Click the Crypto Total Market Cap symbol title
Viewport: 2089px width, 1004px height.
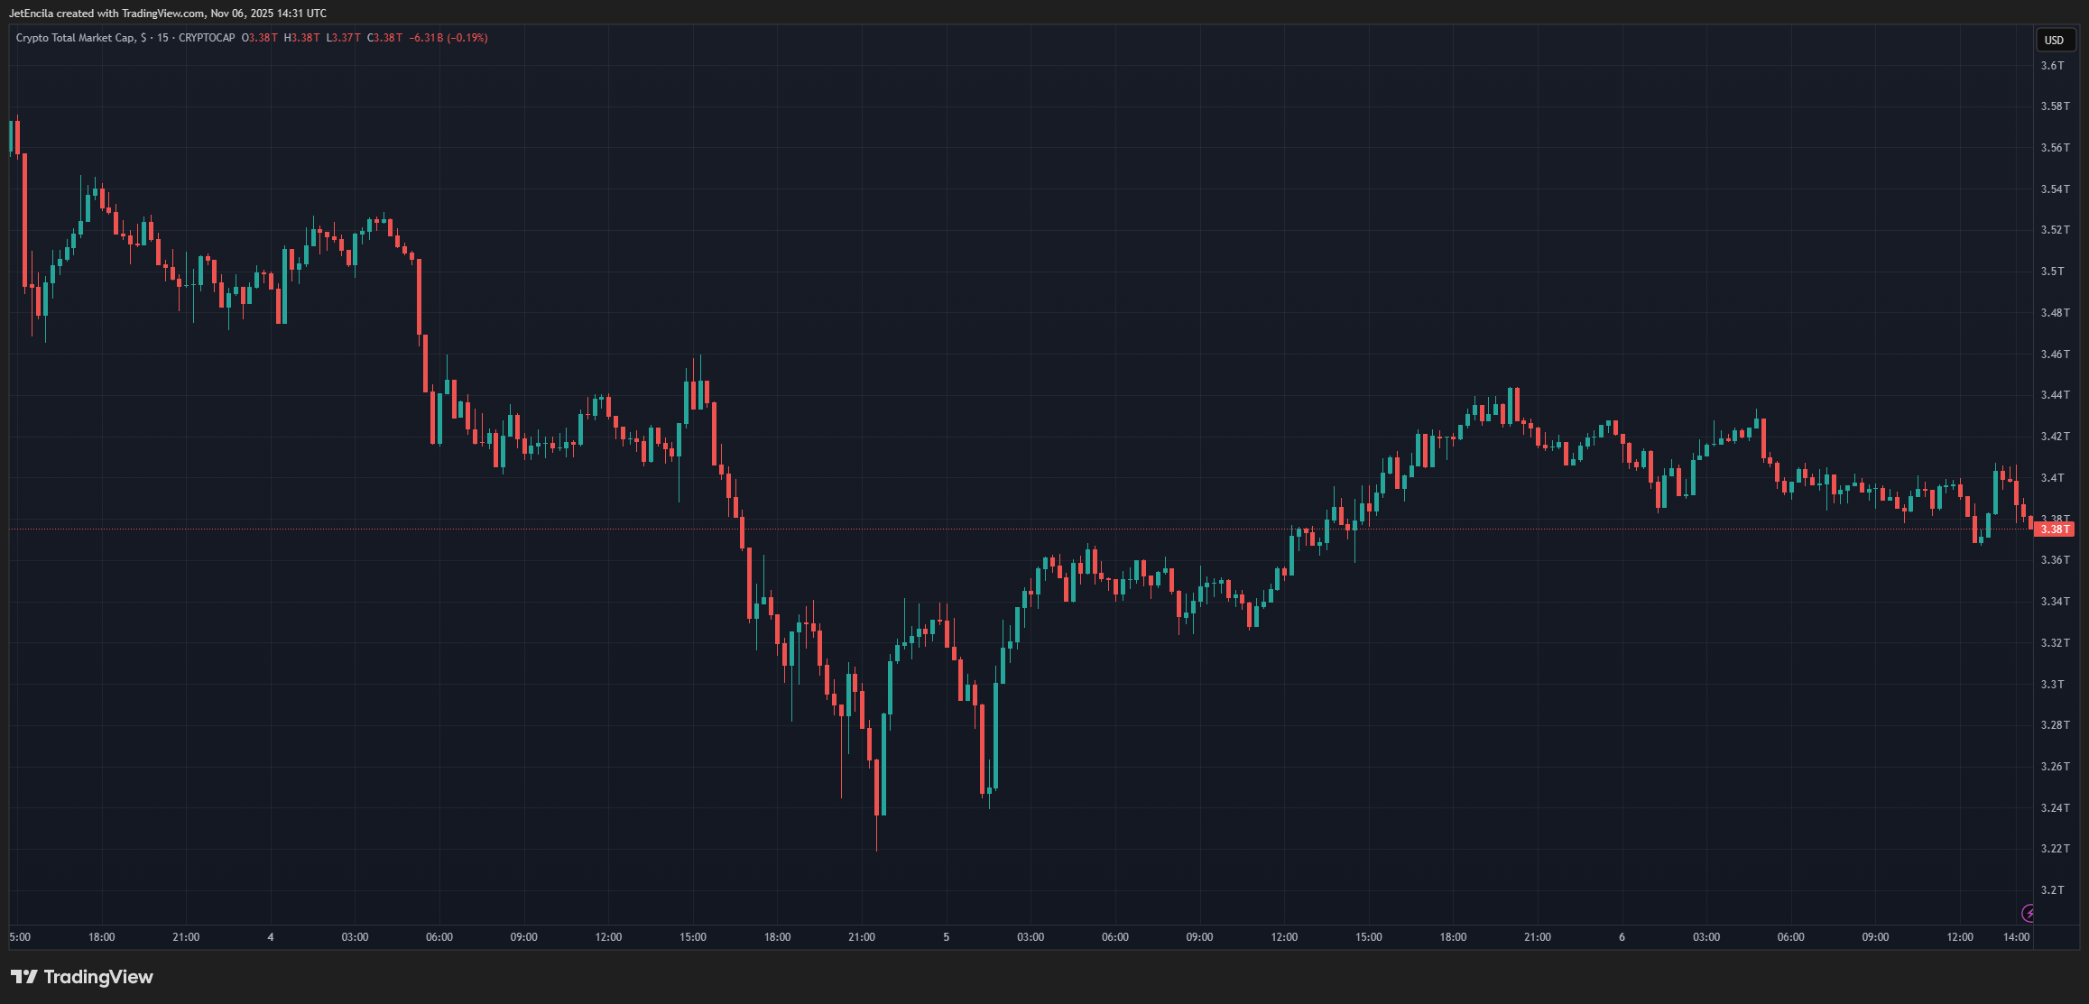(76, 38)
